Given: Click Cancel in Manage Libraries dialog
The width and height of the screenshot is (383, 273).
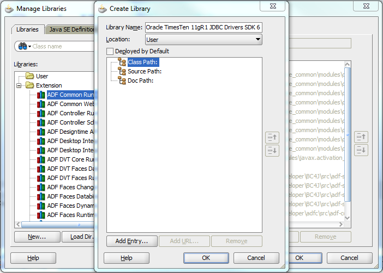Looking at the screenshot, I should tap(350, 258).
